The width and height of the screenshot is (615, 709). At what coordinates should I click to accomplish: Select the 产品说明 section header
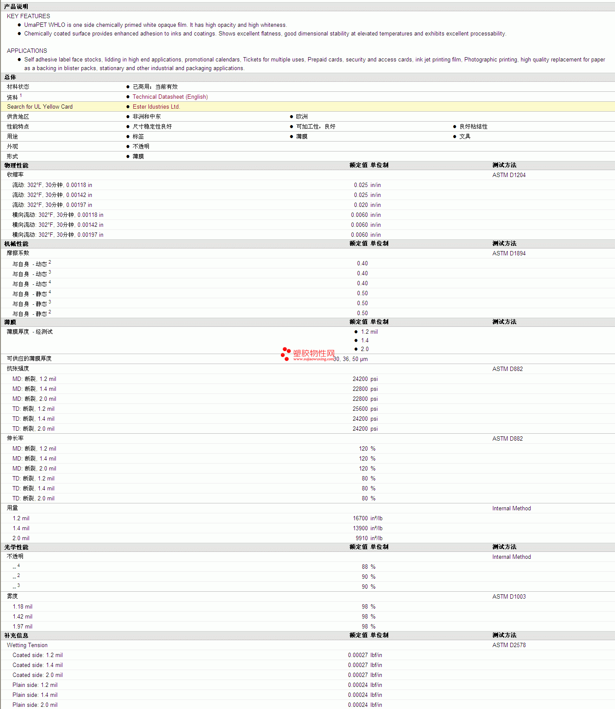(16, 7)
